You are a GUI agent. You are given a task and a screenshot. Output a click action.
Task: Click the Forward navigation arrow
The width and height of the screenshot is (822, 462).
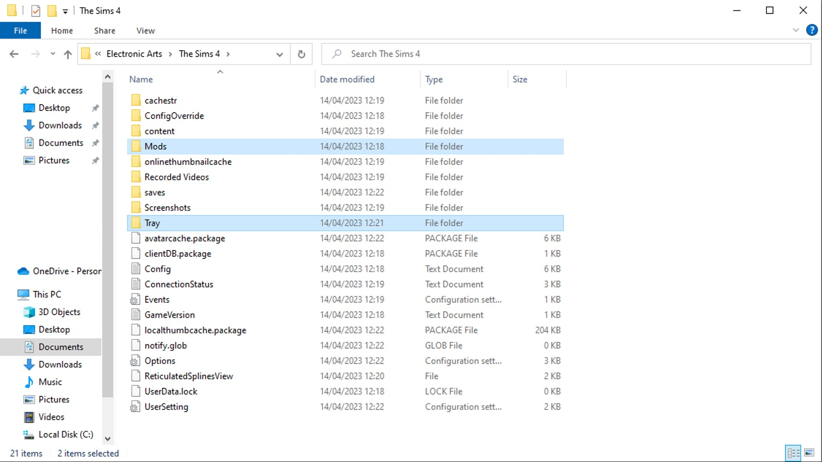tap(36, 54)
